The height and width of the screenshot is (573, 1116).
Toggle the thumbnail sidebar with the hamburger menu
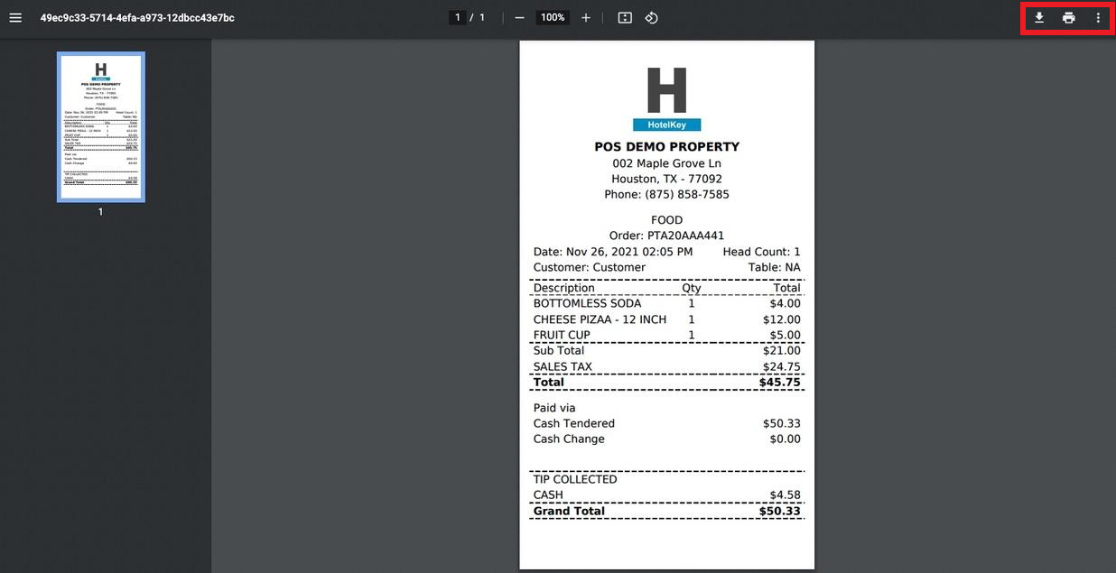tap(14, 16)
